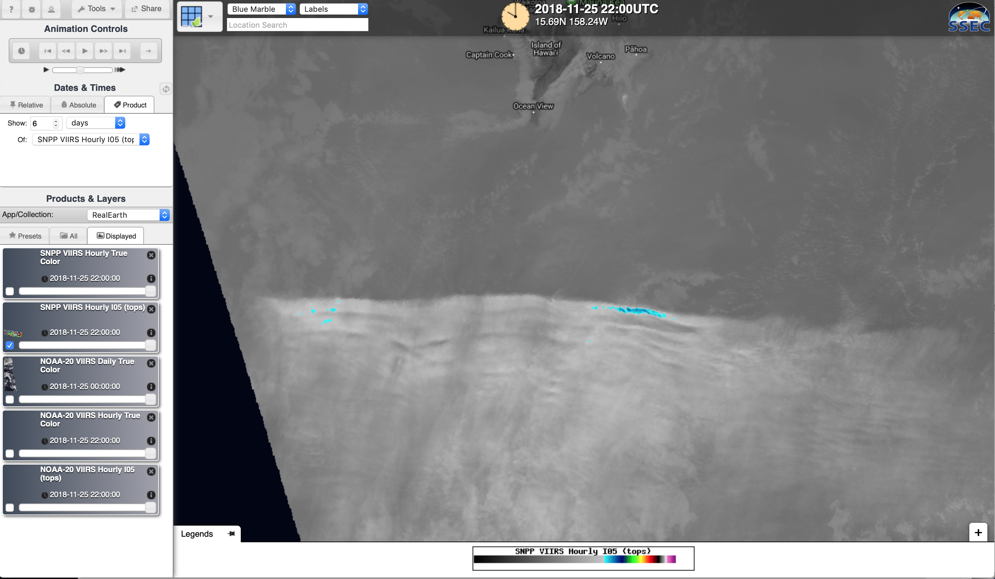Click the SNPP VIIRS Hourly I05 layer thumbnail

coord(12,334)
